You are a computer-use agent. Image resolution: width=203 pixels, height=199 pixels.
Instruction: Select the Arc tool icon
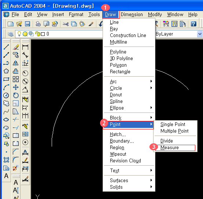click(x=6, y=87)
